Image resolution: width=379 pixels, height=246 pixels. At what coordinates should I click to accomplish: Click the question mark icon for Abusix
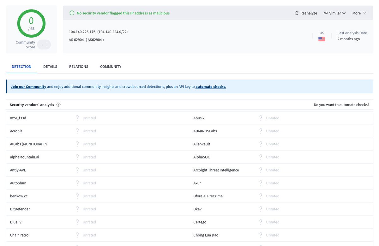pos(261,118)
